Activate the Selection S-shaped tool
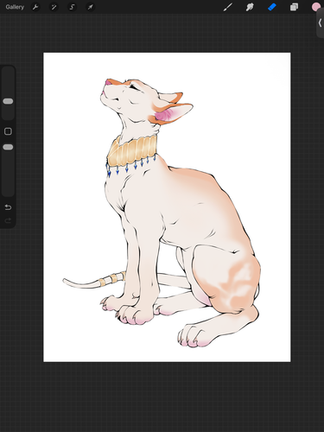The width and height of the screenshot is (324, 432). [x=72, y=7]
